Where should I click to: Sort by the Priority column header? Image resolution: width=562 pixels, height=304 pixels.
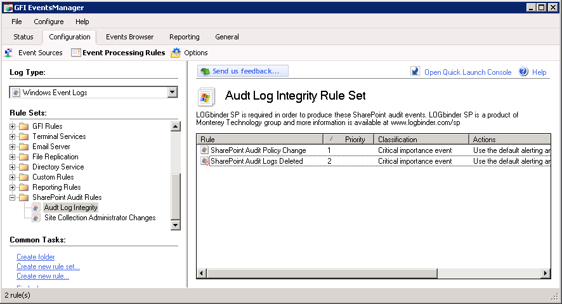(x=349, y=139)
